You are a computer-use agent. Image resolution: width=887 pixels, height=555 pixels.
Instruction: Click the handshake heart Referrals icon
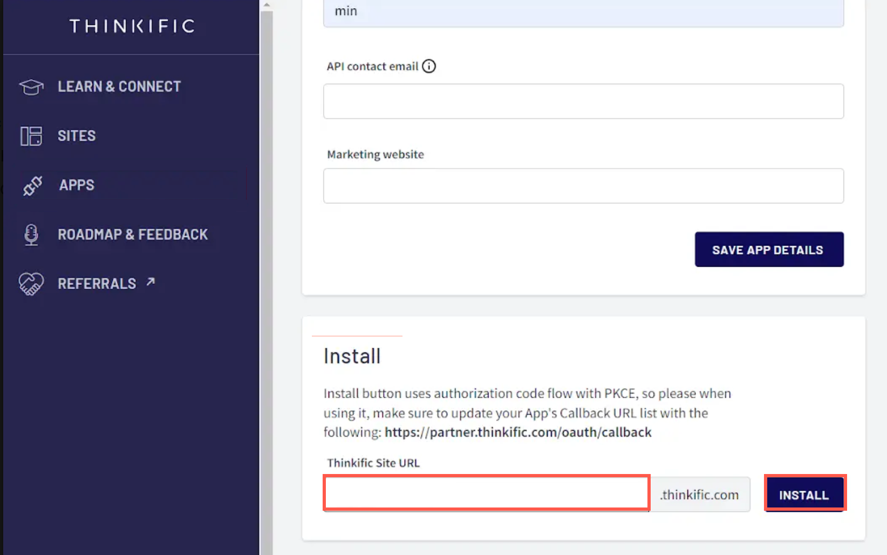click(x=31, y=284)
